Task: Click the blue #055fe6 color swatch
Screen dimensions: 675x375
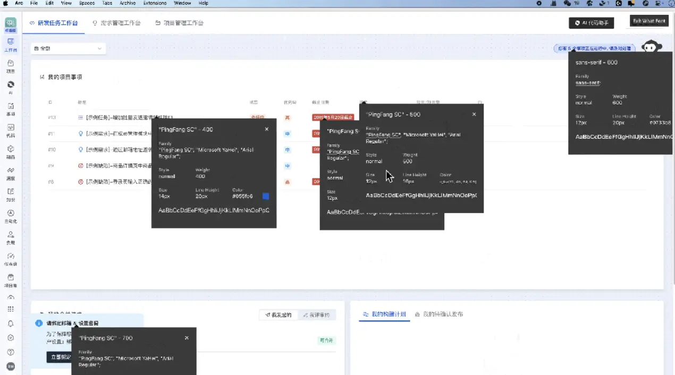Action: click(x=266, y=197)
